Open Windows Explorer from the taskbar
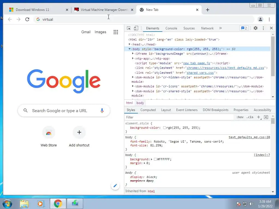The image size is (279, 209). click(24, 204)
